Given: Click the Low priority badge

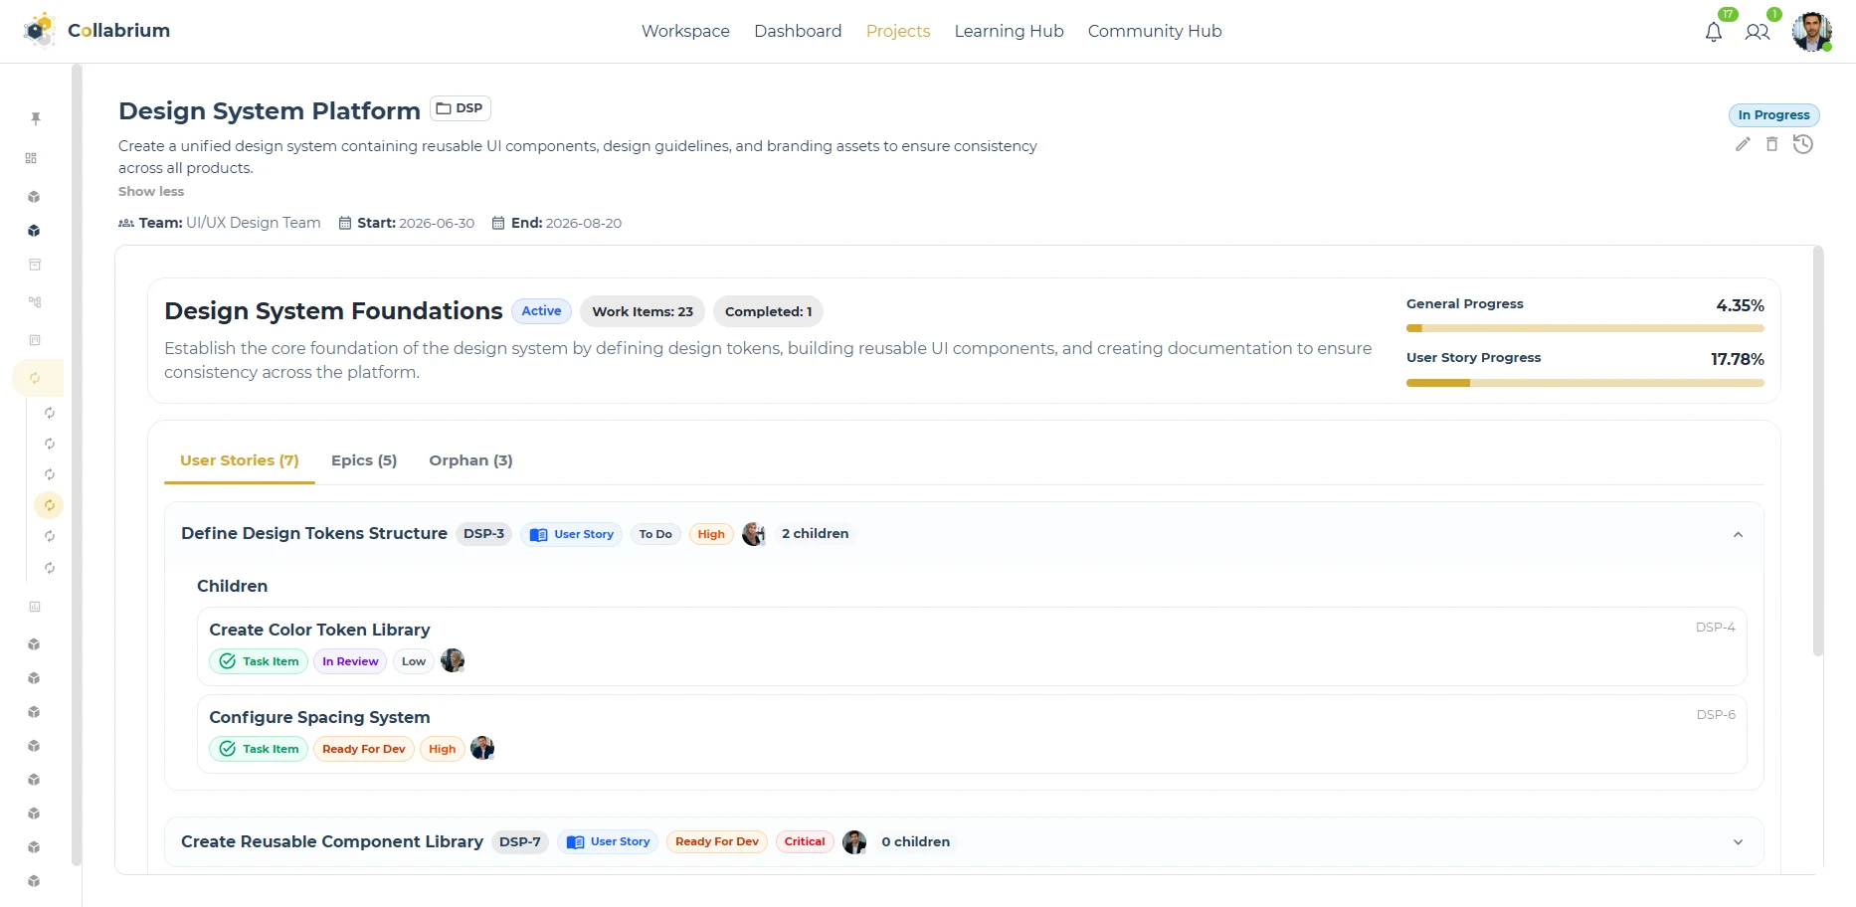Looking at the screenshot, I should [414, 661].
